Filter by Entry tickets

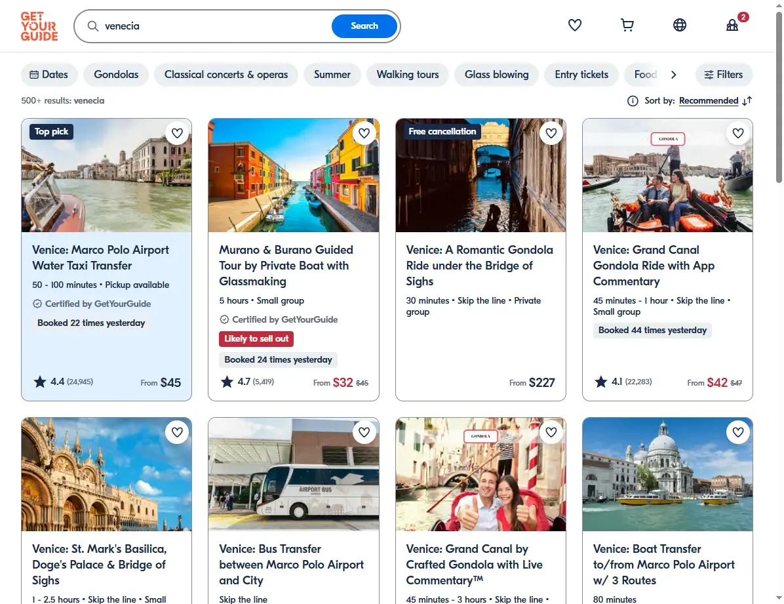[x=581, y=75]
